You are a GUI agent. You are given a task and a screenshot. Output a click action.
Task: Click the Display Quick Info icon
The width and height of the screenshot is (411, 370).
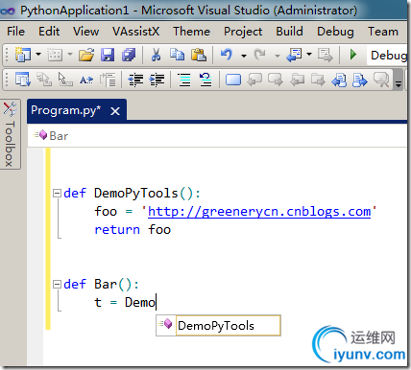pos(65,80)
